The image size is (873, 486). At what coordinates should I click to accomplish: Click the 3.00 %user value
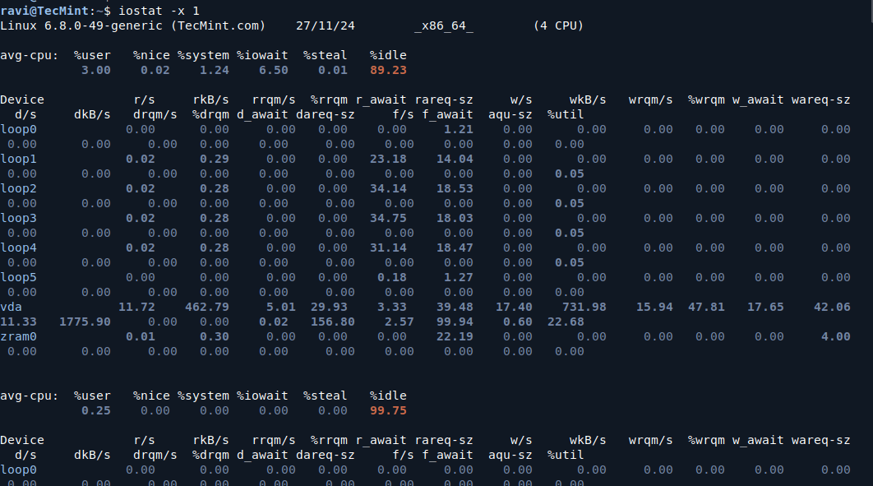click(x=95, y=70)
